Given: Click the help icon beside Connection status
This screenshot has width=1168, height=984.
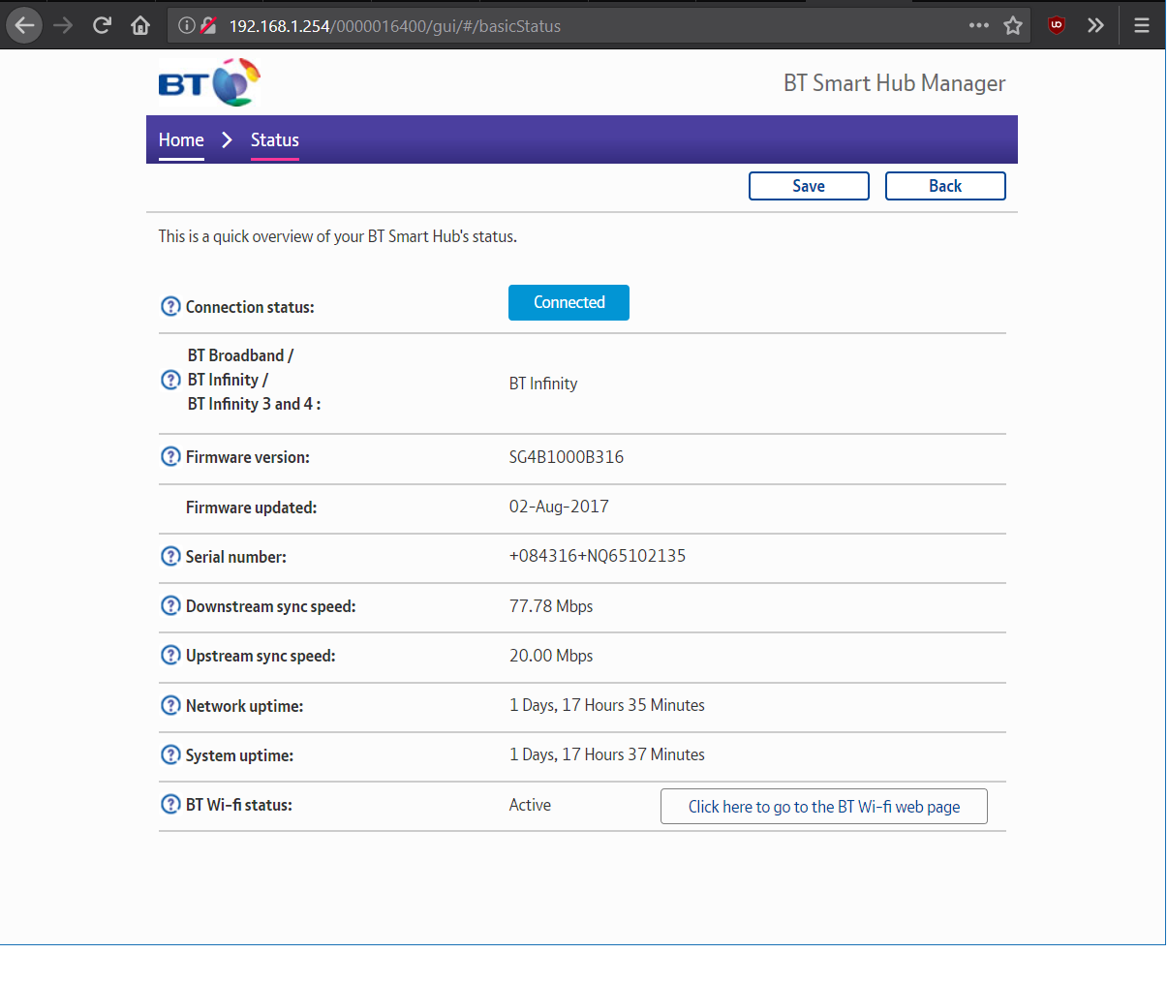Looking at the screenshot, I should (170, 307).
